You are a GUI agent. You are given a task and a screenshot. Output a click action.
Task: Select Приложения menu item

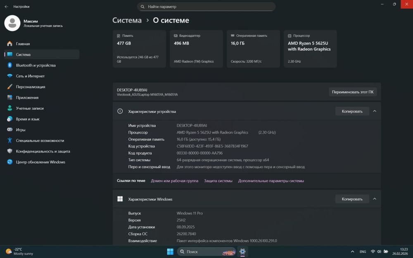(x=42, y=97)
